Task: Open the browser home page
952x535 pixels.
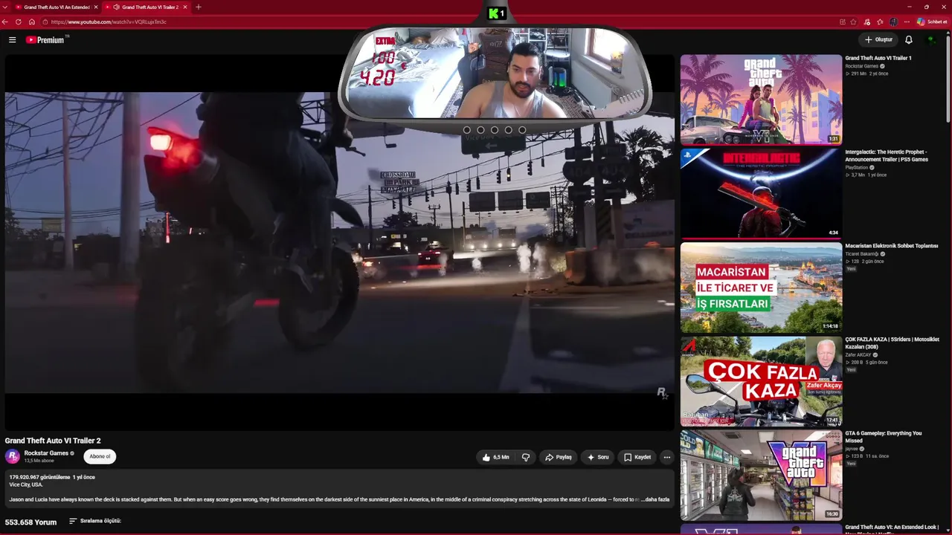Action: [x=31, y=22]
